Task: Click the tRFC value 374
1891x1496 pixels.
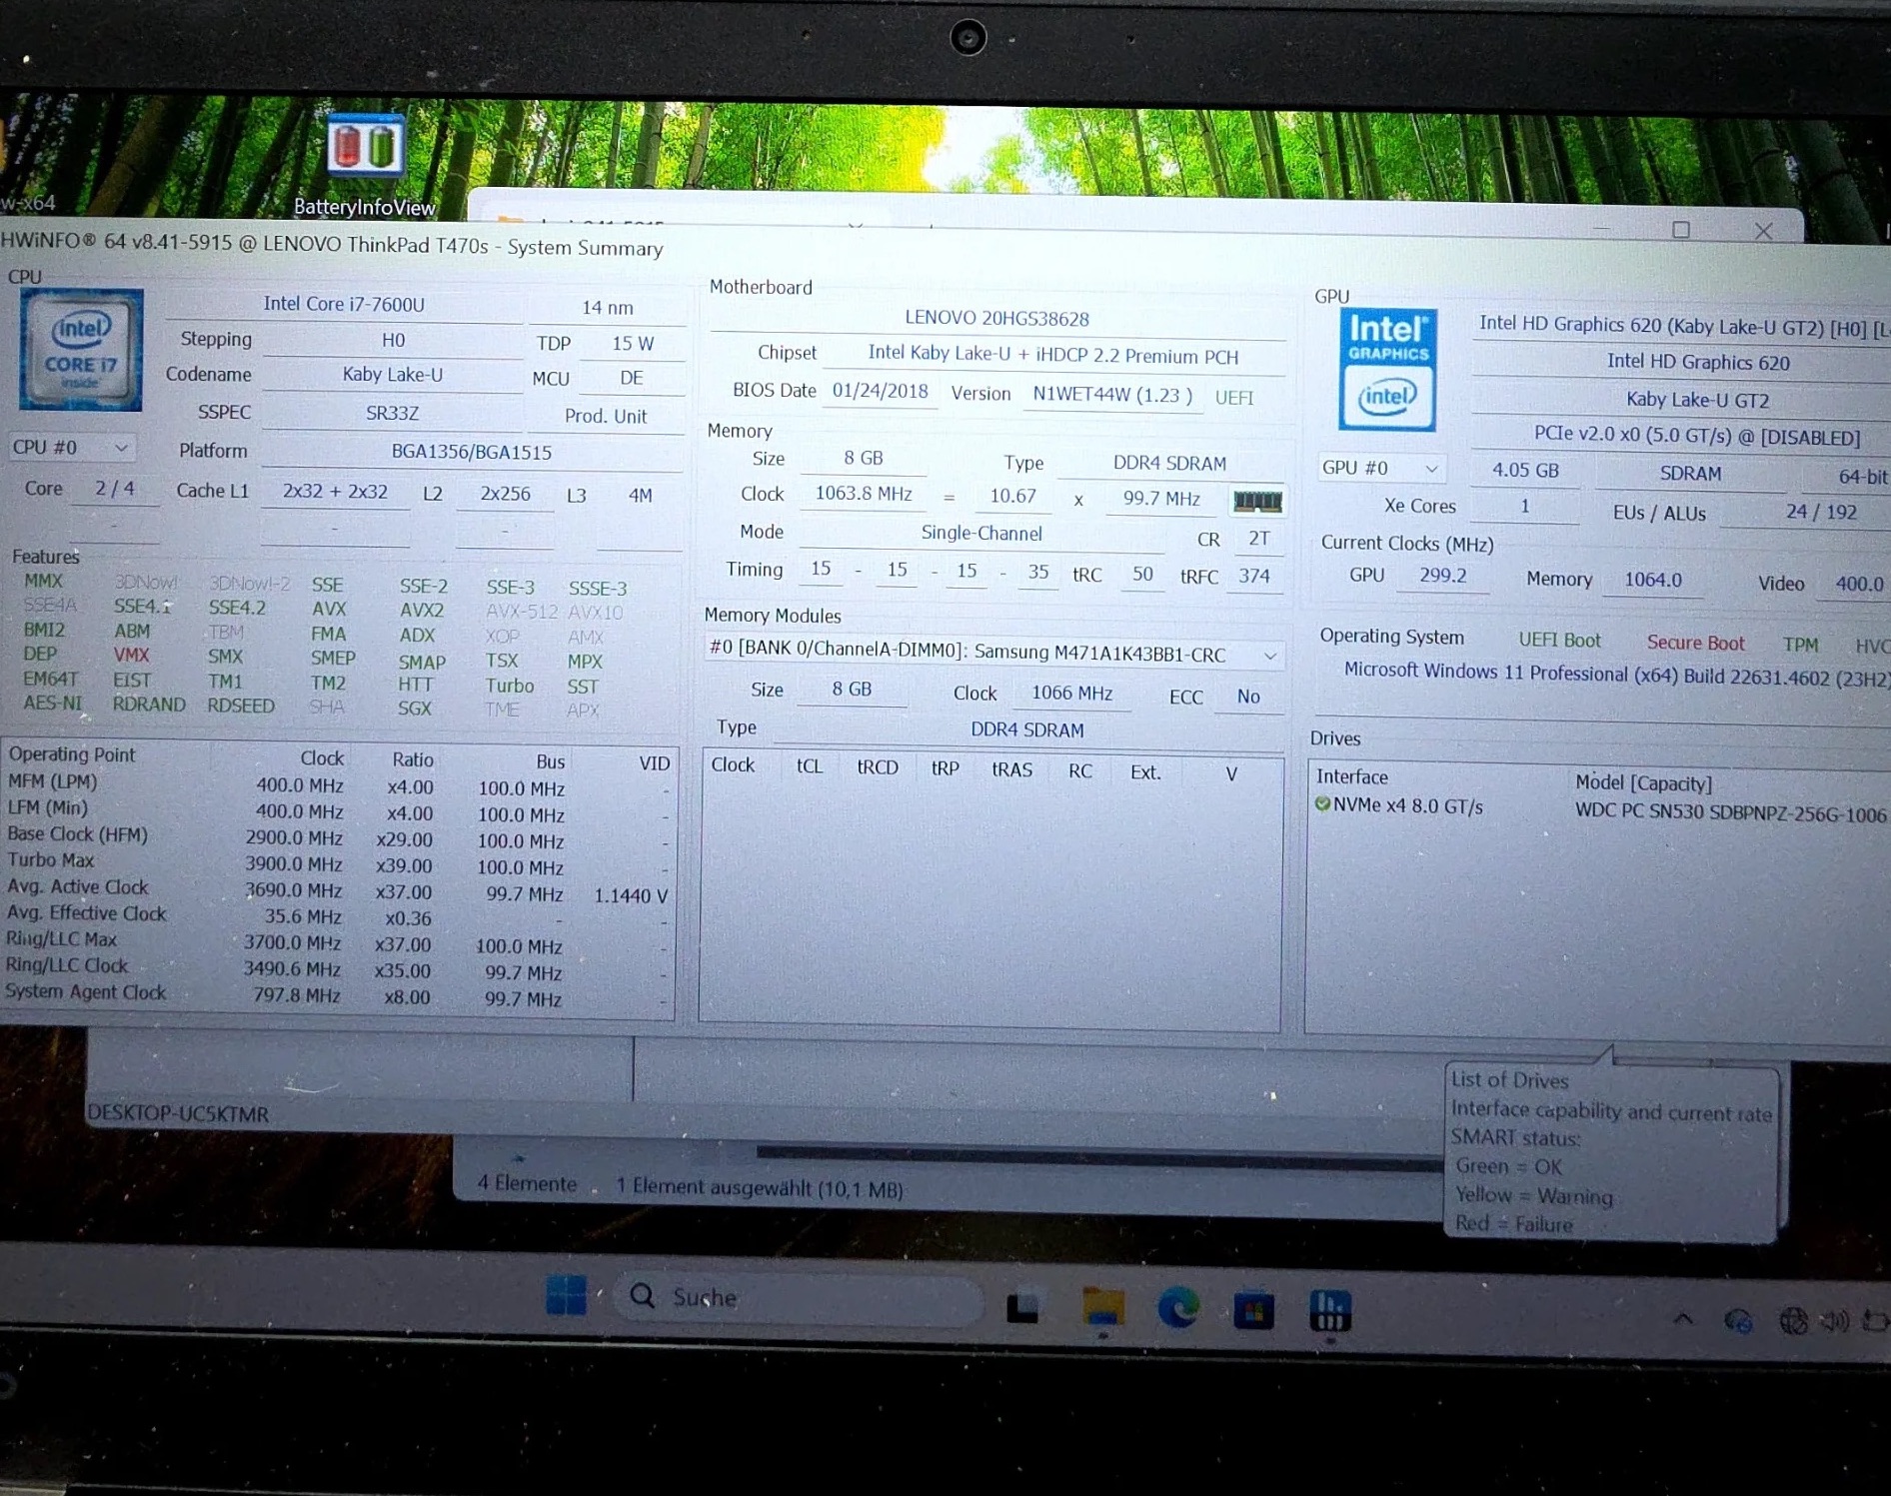Action: tap(1254, 576)
